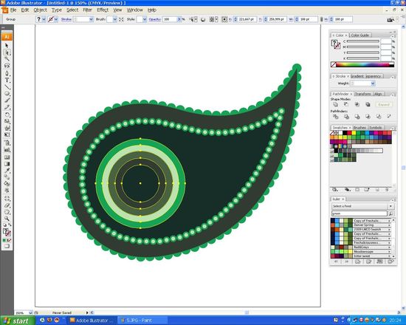This screenshot has height=325, width=406.
Task: Select the Paintbrush tool
Action: click(x=7, y=100)
